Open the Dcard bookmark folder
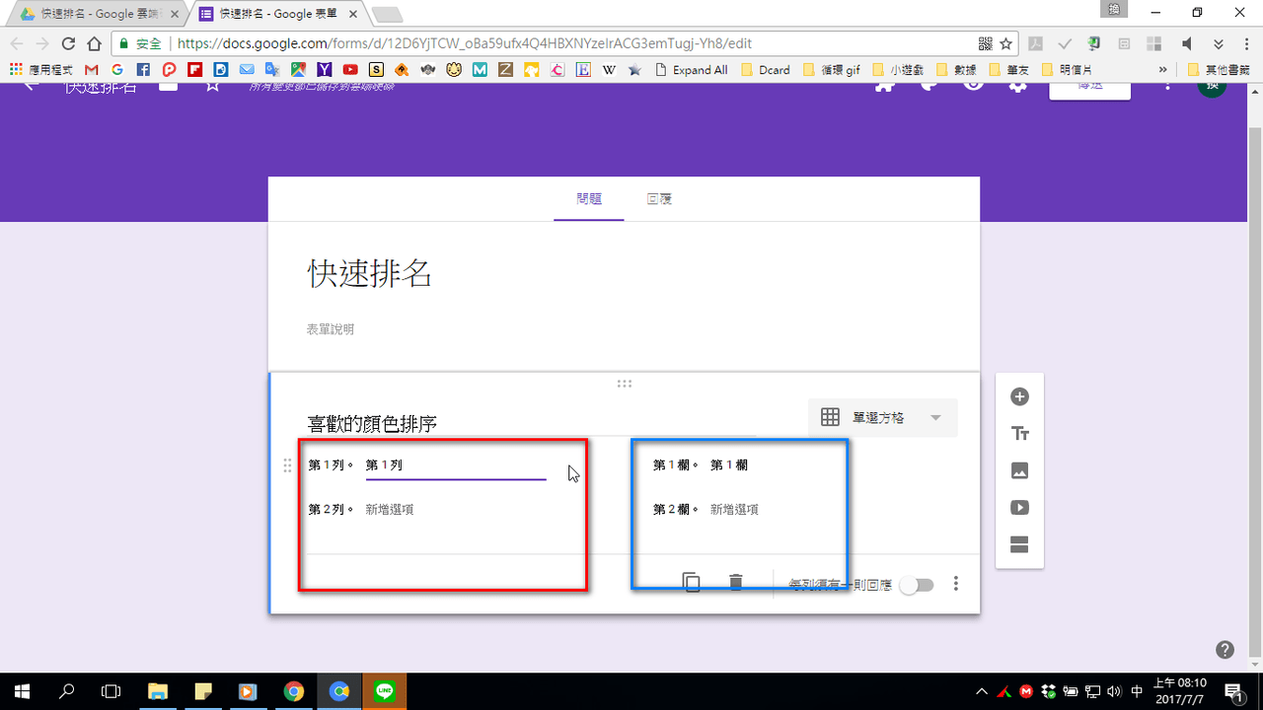Screen dimensions: 1263x710 (x=765, y=70)
